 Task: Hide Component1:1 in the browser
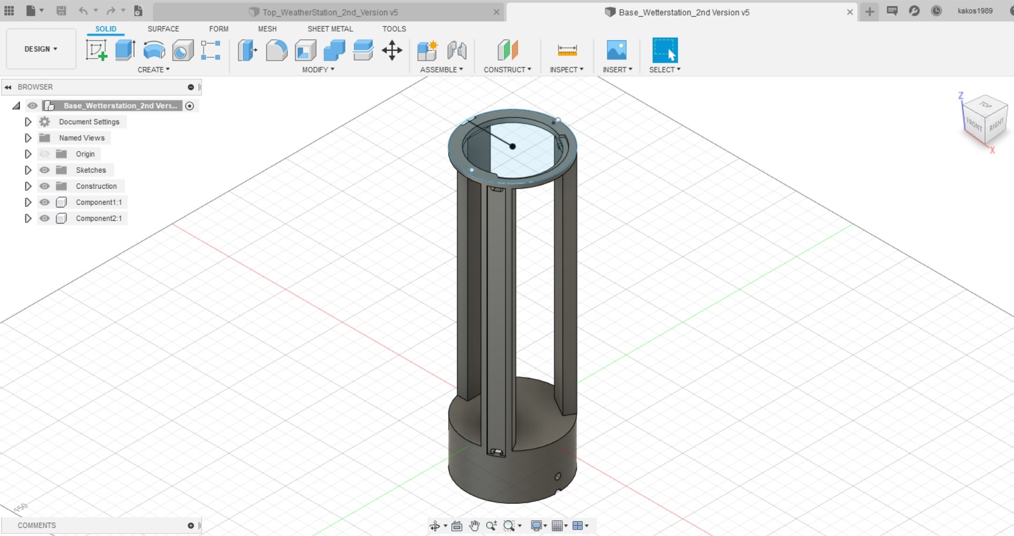[44, 202]
